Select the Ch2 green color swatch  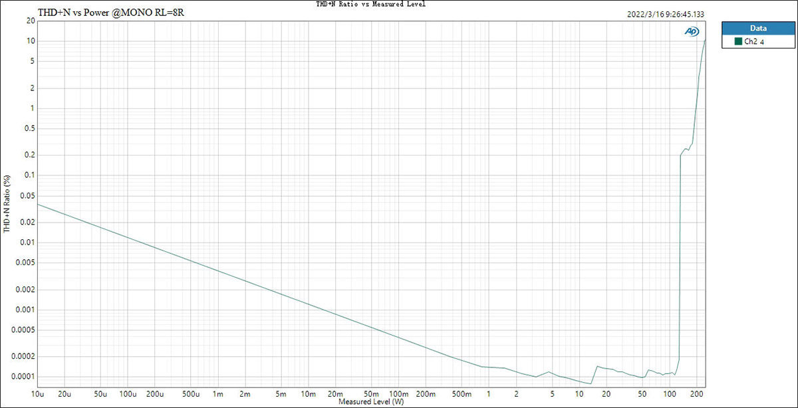point(737,41)
